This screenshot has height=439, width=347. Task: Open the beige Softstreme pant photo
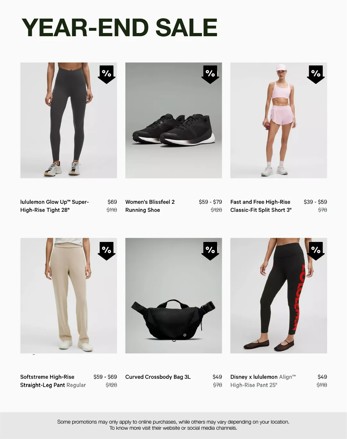[69, 295]
